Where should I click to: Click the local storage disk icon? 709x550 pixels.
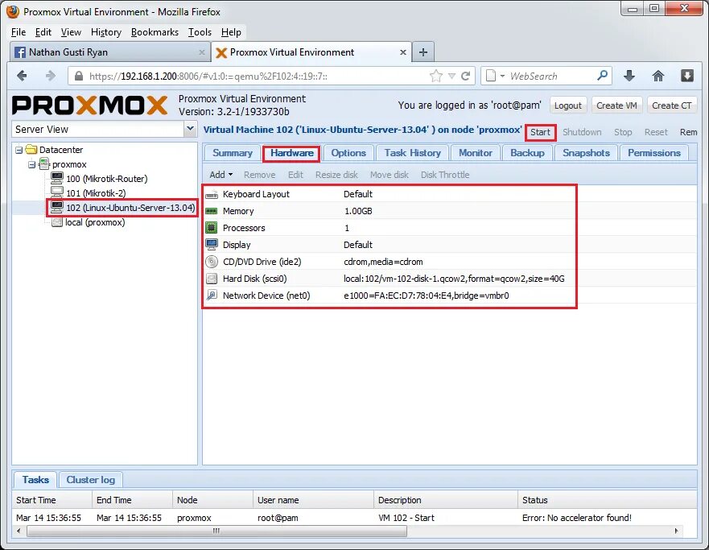[x=57, y=222]
